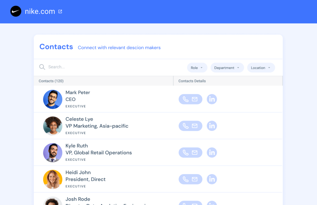Viewport: 317px width, 205px height.
Task: Click phone icon for Mark Peter
Action: tap(186, 99)
